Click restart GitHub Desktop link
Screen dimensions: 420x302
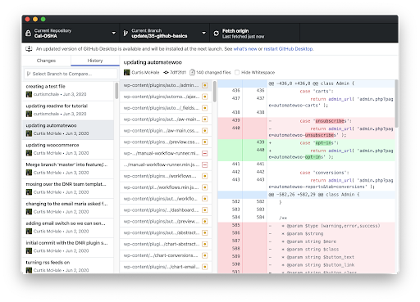point(289,49)
